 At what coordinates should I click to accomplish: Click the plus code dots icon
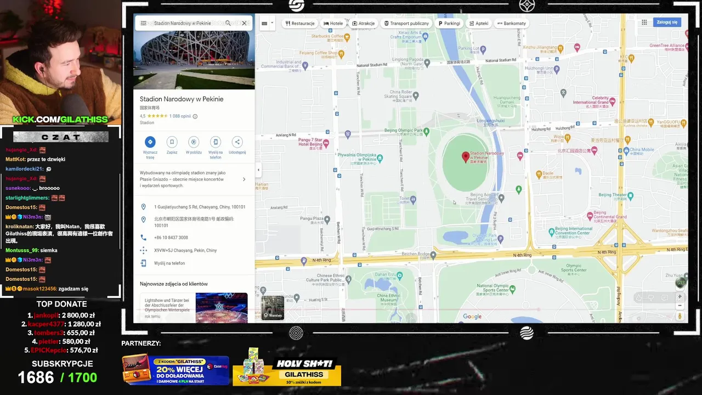click(x=143, y=250)
